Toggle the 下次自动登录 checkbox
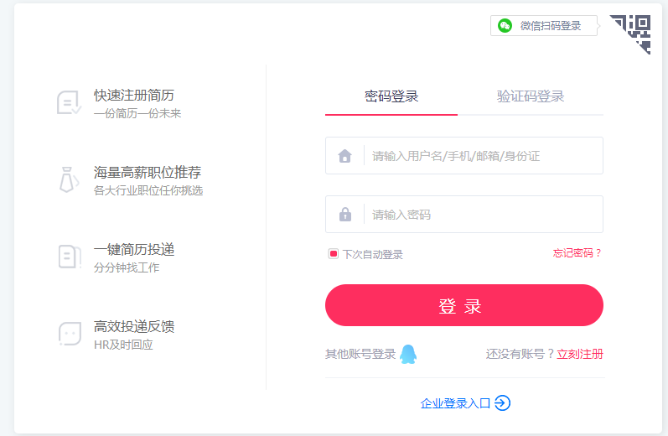Image resolution: width=668 pixels, height=436 pixels. [333, 254]
